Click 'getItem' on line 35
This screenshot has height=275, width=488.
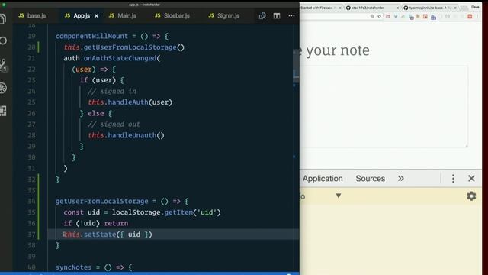[x=178, y=212]
